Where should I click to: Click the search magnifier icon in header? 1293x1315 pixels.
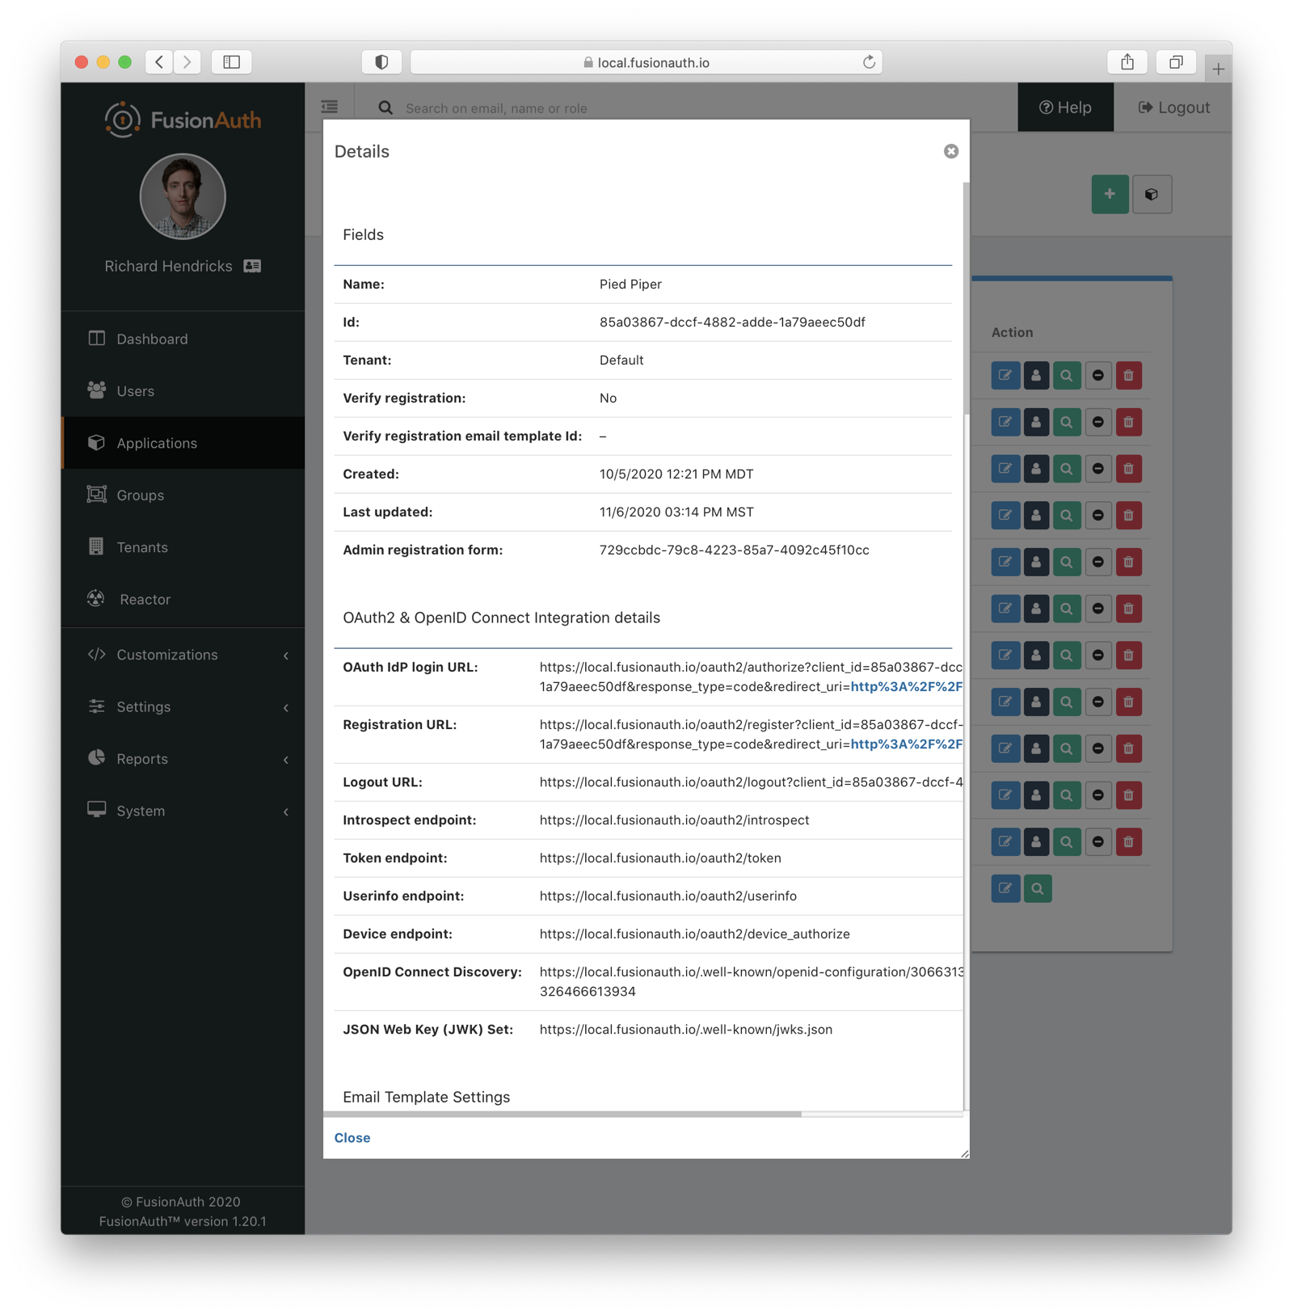tap(385, 107)
